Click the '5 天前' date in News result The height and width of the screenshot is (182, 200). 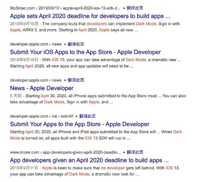(x=16, y=96)
